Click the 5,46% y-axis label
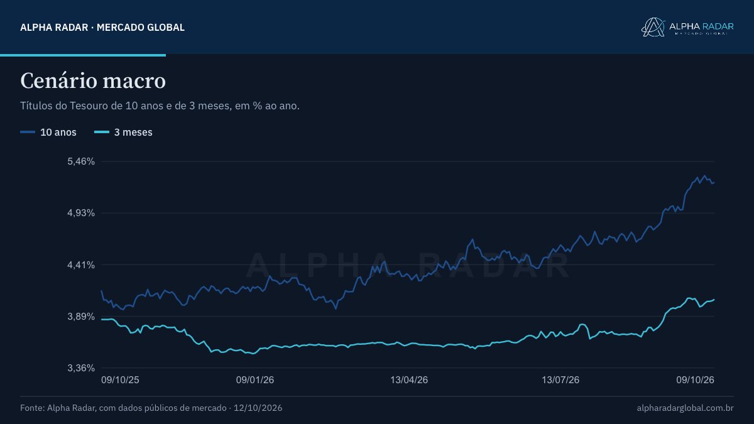Viewport: 754px width, 424px height. (80, 161)
